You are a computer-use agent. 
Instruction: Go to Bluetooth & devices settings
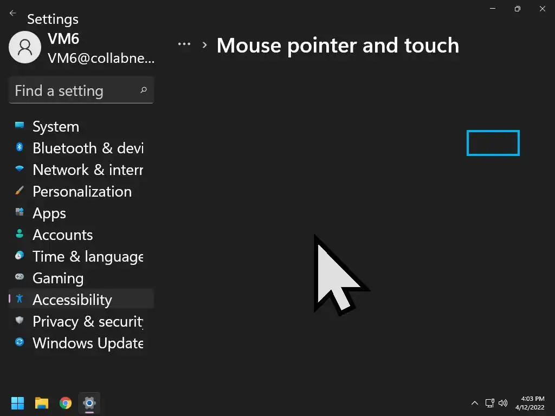coord(87,148)
